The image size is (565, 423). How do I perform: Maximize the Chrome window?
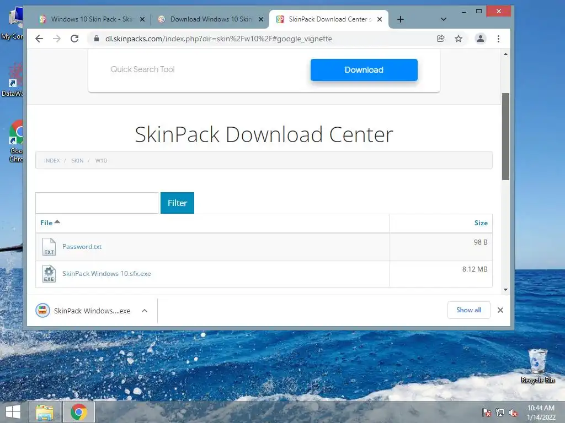click(478, 12)
